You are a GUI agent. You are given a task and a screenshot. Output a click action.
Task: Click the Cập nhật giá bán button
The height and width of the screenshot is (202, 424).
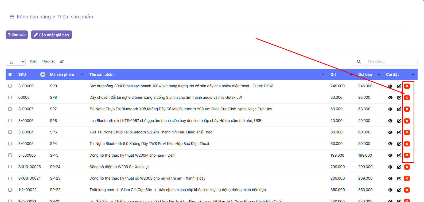tap(51, 35)
